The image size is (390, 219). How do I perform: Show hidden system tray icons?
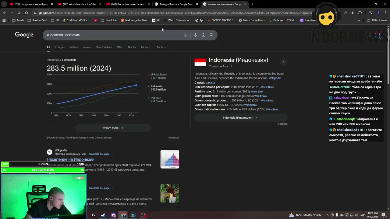point(327,215)
